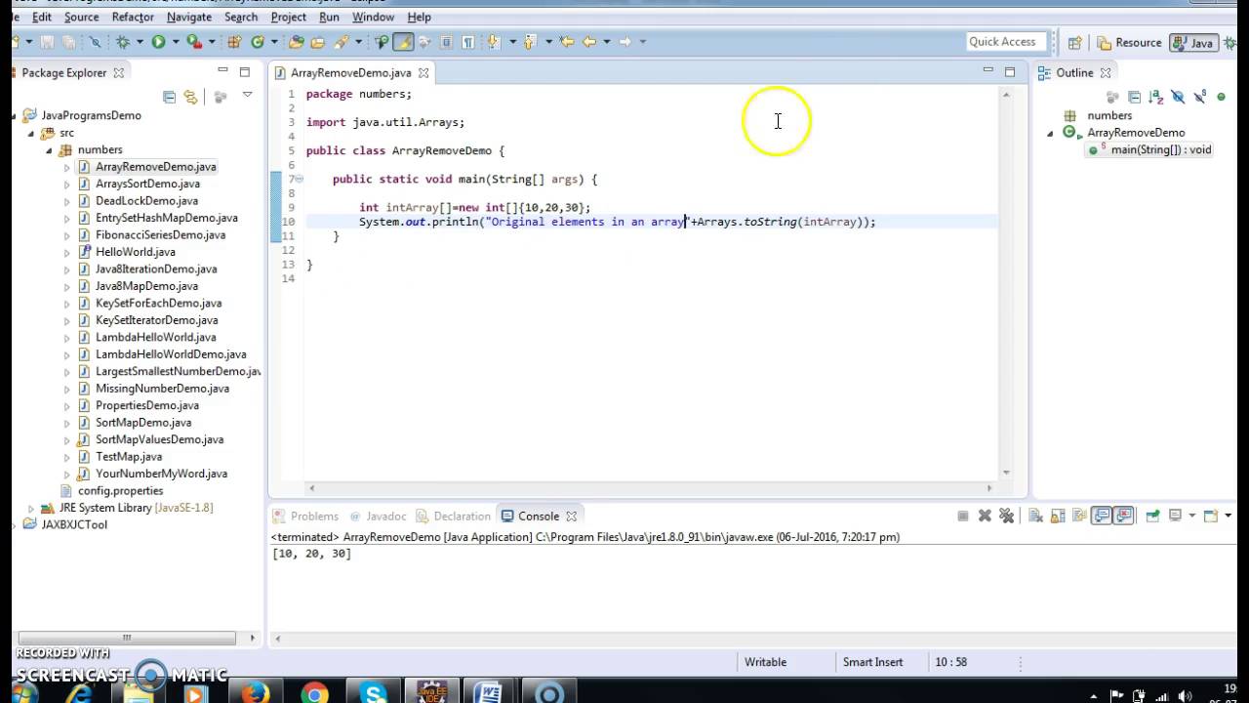Collapse All in Package Explorer

pos(169,97)
